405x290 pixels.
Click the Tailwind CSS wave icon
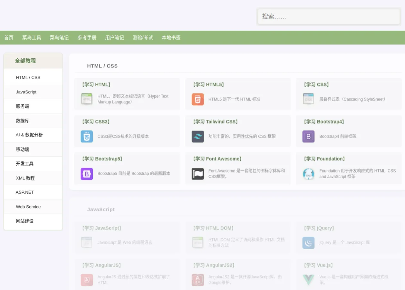click(x=198, y=136)
